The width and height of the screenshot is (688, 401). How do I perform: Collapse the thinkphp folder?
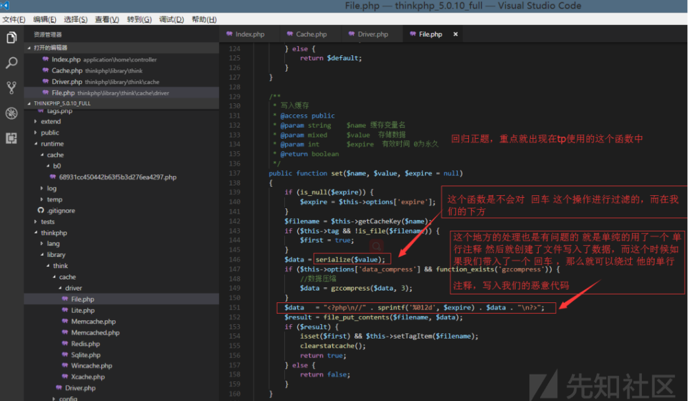point(53,233)
